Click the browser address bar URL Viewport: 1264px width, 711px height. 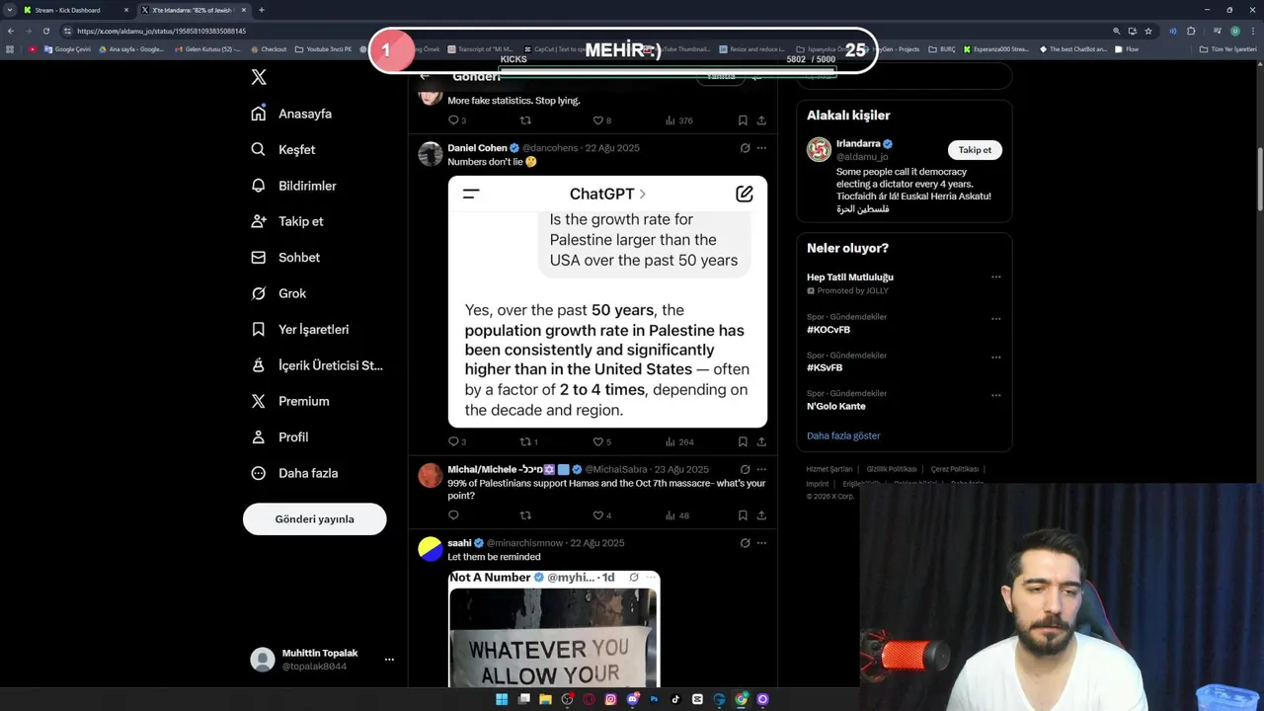(x=161, y=31)
